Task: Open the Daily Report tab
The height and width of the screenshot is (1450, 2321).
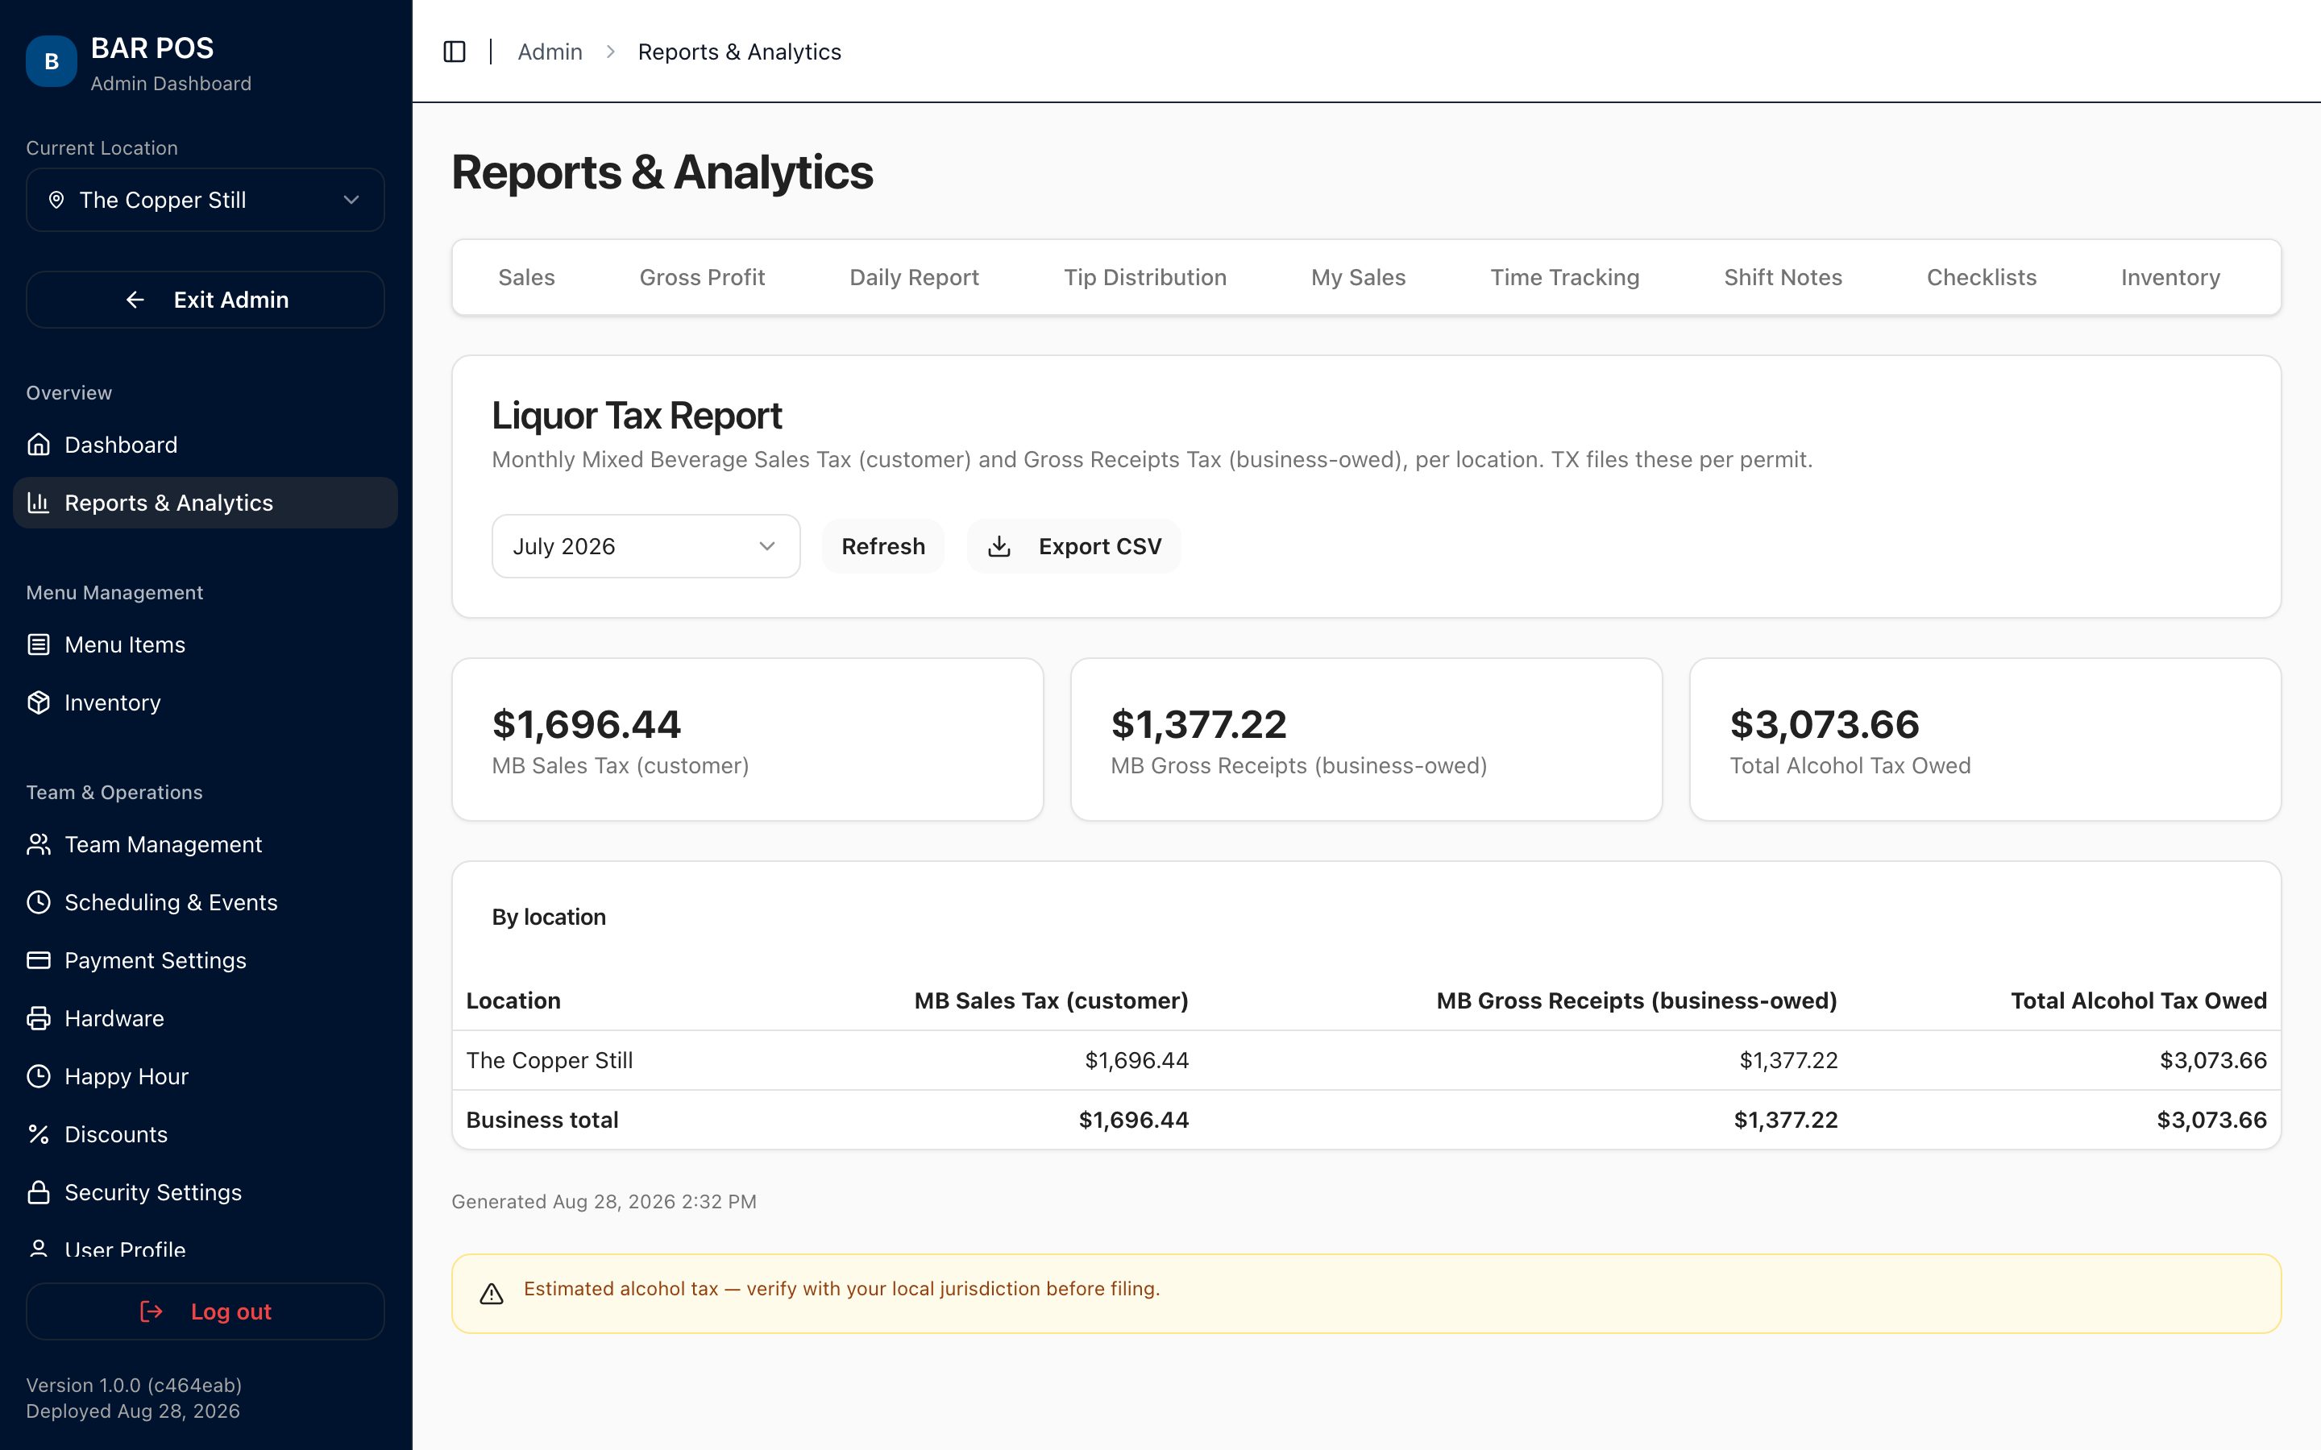Action: 914,277
